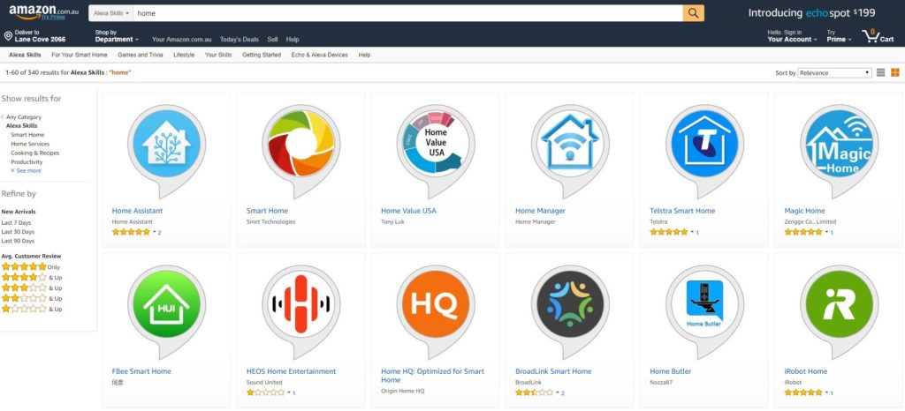Select Smart Home category filter
The width and height of the screenshot is (905, 411).
coord(27,135)
